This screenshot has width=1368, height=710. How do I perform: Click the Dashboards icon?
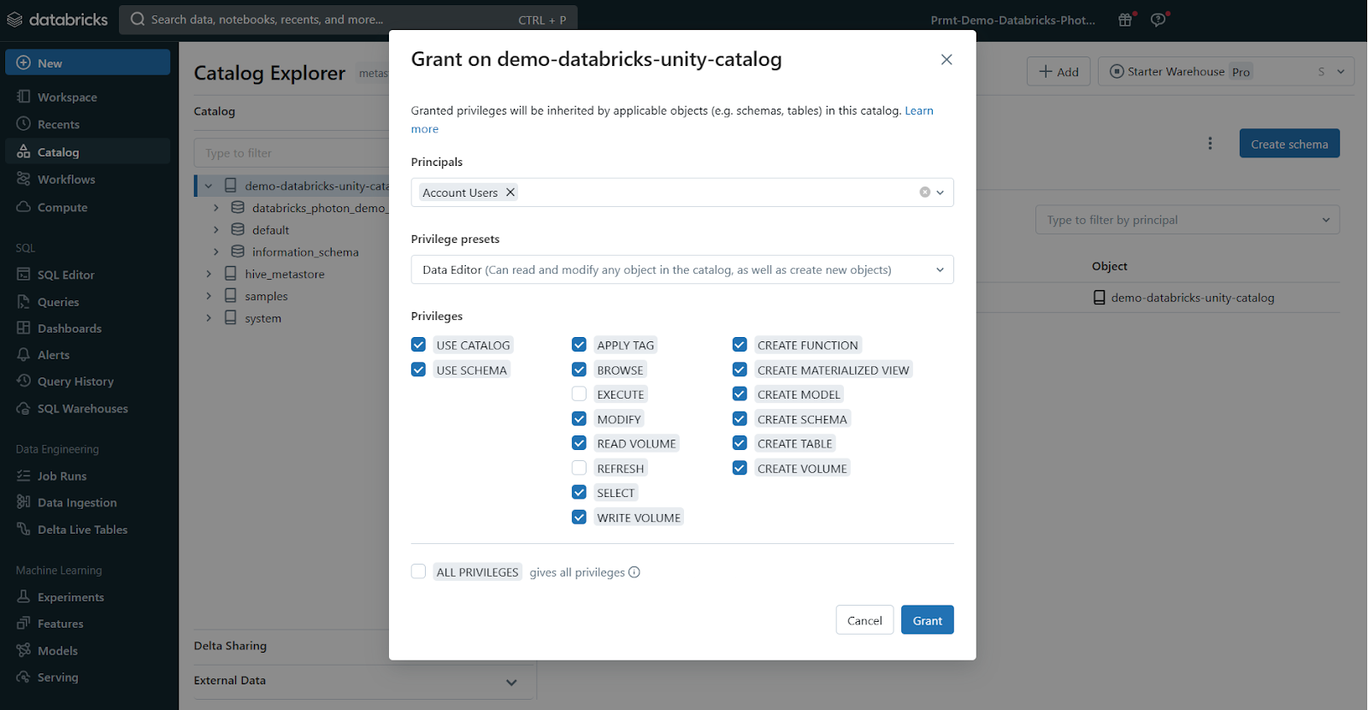pyautogui.click(x=24, y=328)
